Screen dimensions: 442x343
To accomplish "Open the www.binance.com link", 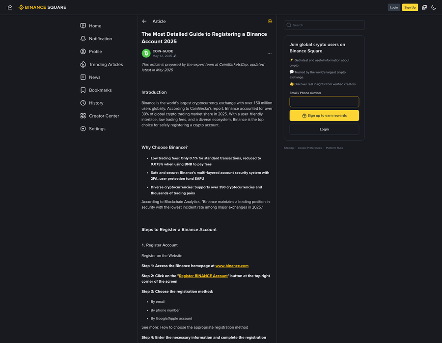I will click(232, 266).
